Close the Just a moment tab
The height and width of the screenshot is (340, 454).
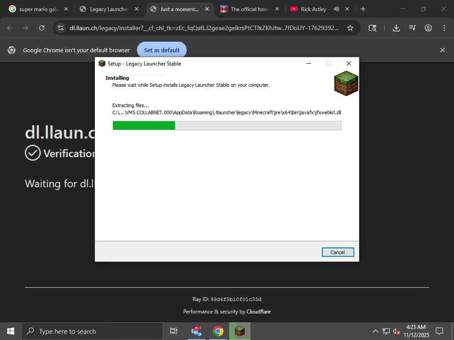coord(207,9)
